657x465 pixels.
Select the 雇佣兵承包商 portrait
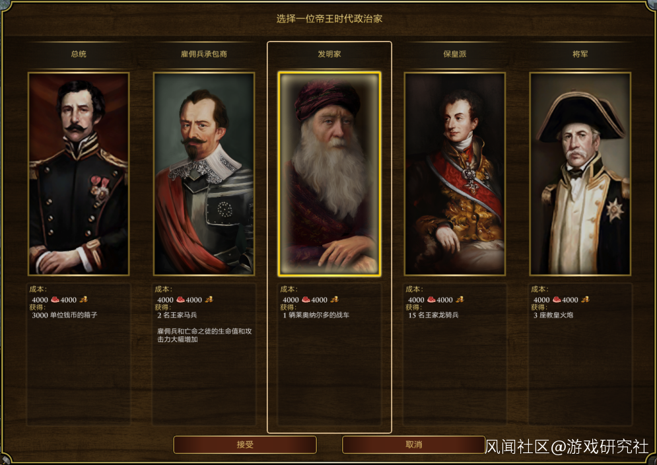(204, 174)
